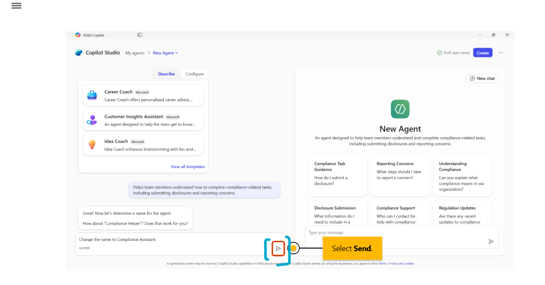
Task: Send the test chat message
Action: [x=491, y=241]
